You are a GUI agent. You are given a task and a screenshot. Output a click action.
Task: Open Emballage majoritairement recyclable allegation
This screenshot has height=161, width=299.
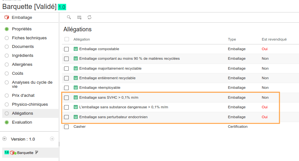pos(110,68)
